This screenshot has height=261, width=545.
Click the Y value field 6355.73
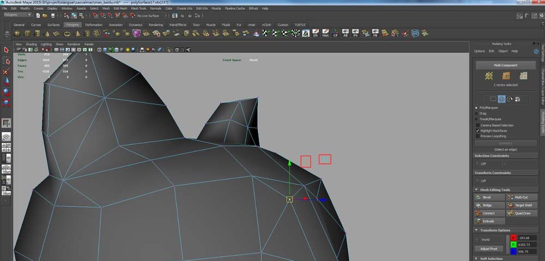527,245
